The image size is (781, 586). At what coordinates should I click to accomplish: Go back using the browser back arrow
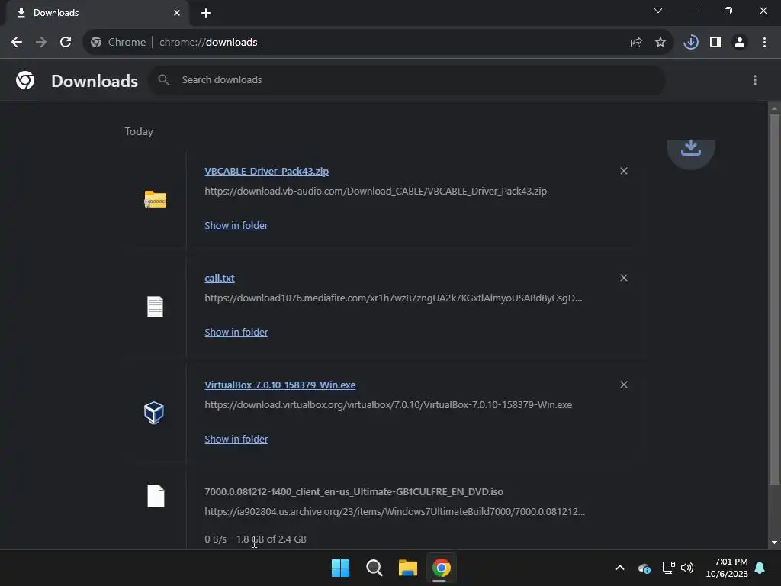tap(17, 43)
